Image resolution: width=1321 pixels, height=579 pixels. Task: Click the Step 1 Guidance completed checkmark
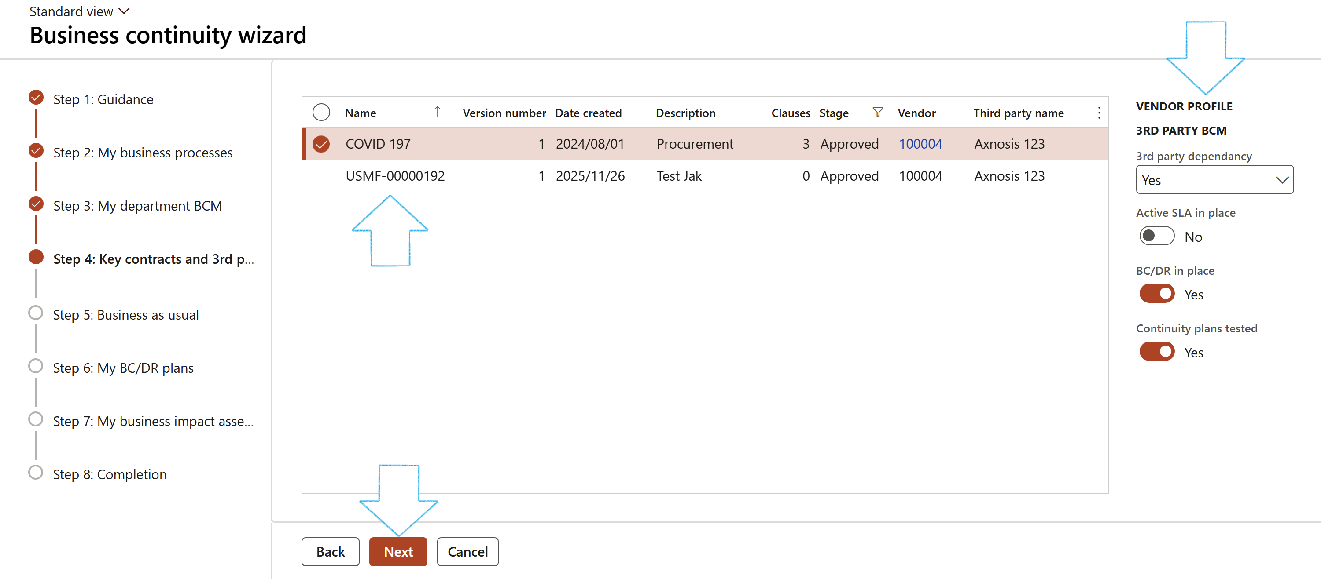coord(36,97)
